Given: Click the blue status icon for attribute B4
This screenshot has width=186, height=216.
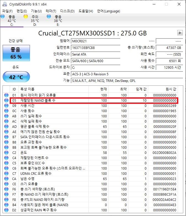Looking at the screenshot, I should (x=6, y=205).
